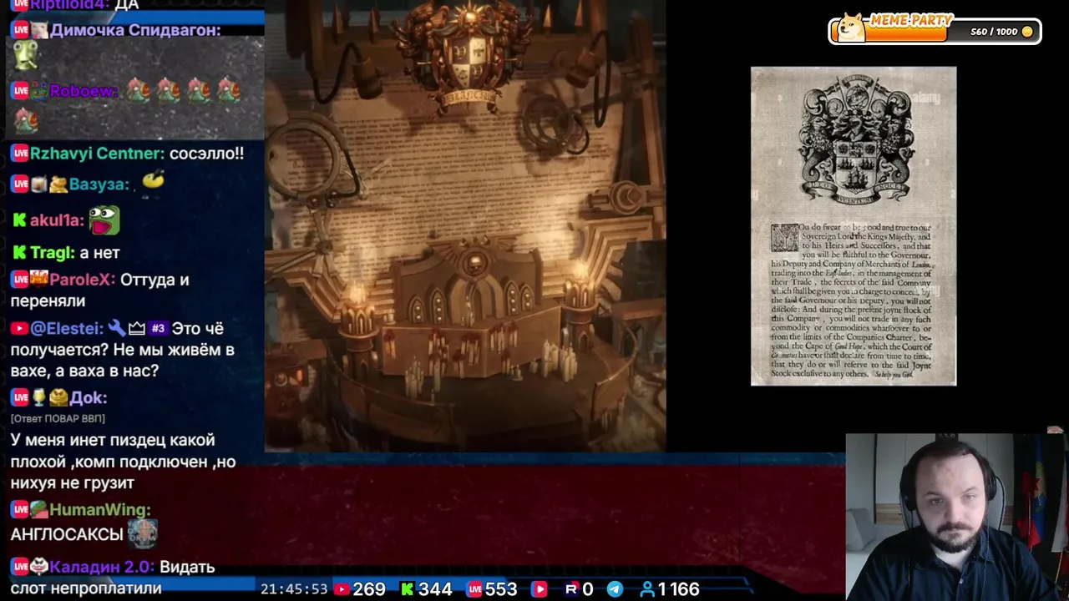The height and width of the screenshot is (601, 1069).
Task: Click the message text сосэлло!!
Action: pos(206,154)
